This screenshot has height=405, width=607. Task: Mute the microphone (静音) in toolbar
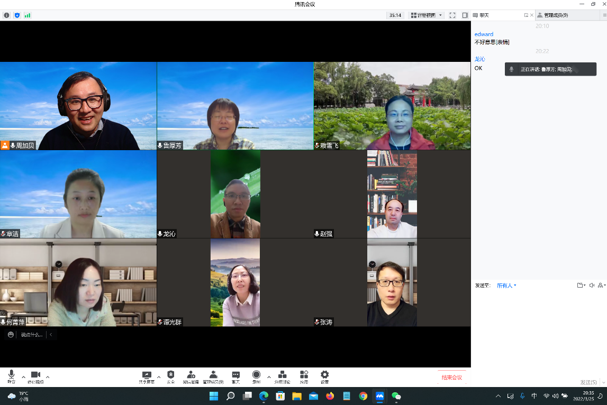pyautogui.click(x=11, y=376)
